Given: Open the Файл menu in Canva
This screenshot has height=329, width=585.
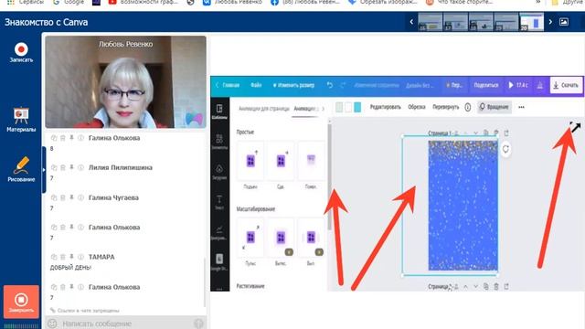Looking at the screenshot, I should (x=256, y=85).
